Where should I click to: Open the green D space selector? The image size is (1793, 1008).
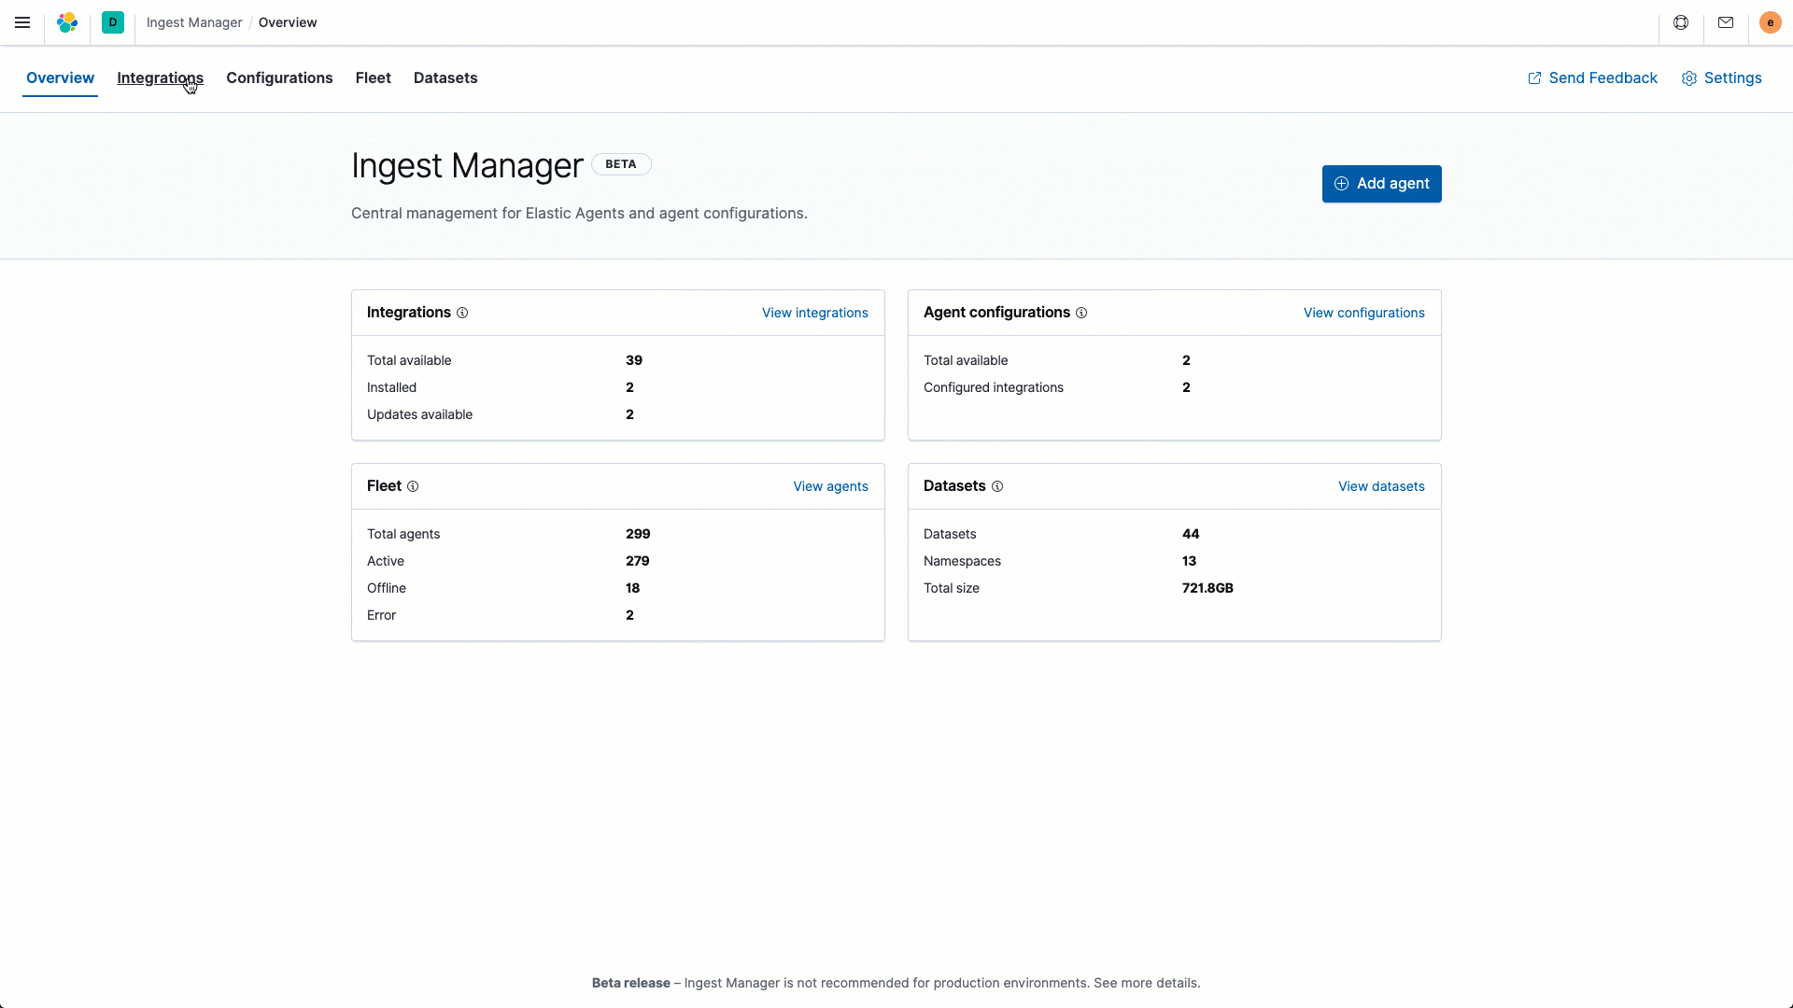tap(113, 22)
